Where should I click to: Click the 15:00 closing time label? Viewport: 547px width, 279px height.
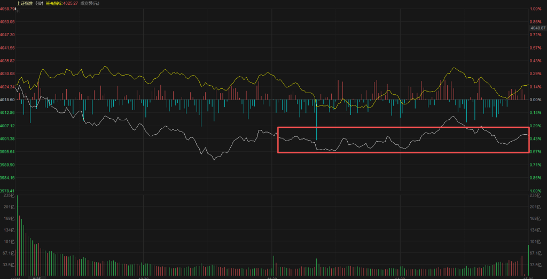pyautogui.click(x=528, y=277)
